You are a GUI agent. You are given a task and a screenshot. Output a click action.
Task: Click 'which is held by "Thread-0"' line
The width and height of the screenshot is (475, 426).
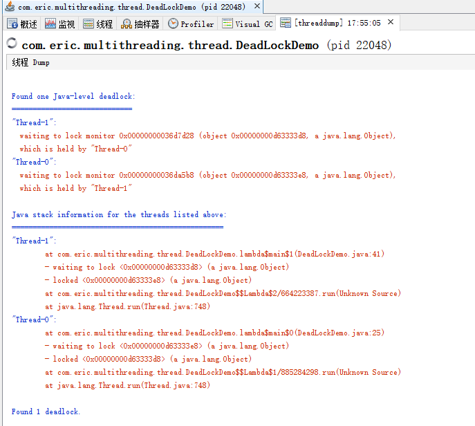(76, 149)
